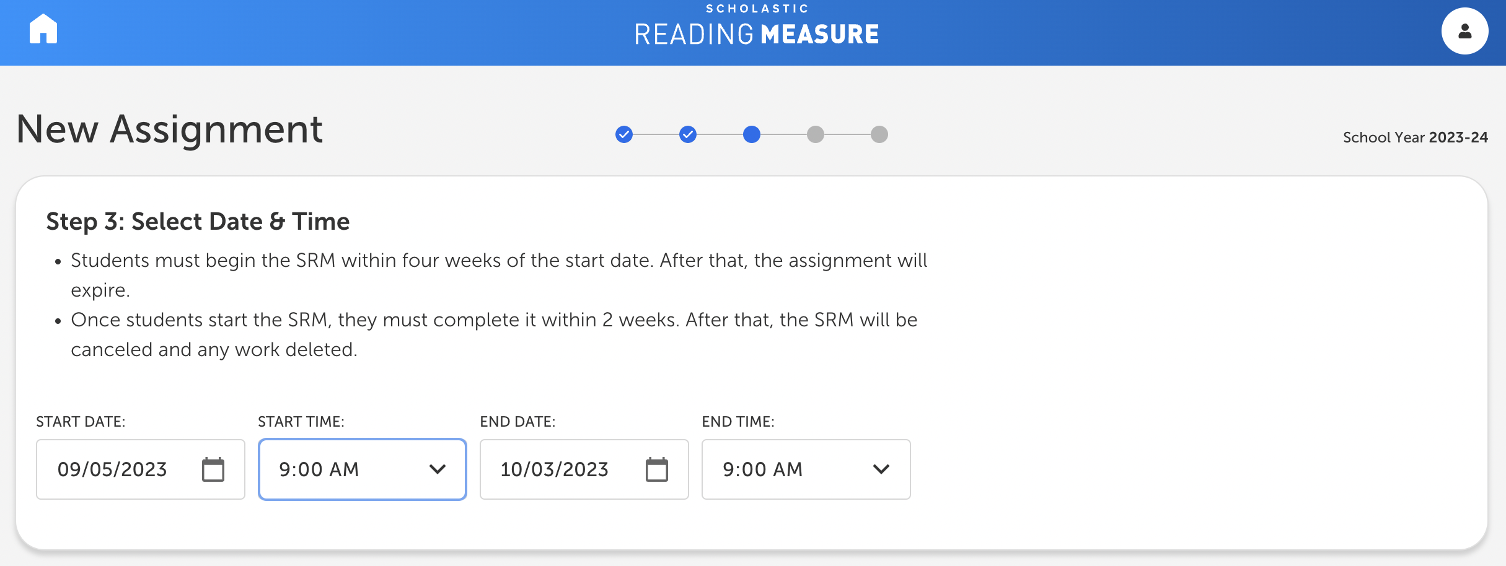This screenshot has height=566, width=1506.
Task: Click the Step 3 Select Date & Time title
Action: pos(198,222)
